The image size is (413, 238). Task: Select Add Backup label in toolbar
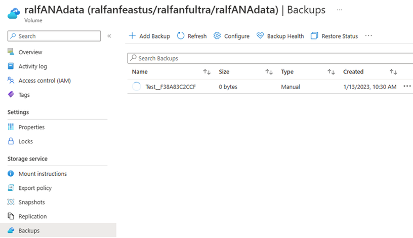click(154, 36)
